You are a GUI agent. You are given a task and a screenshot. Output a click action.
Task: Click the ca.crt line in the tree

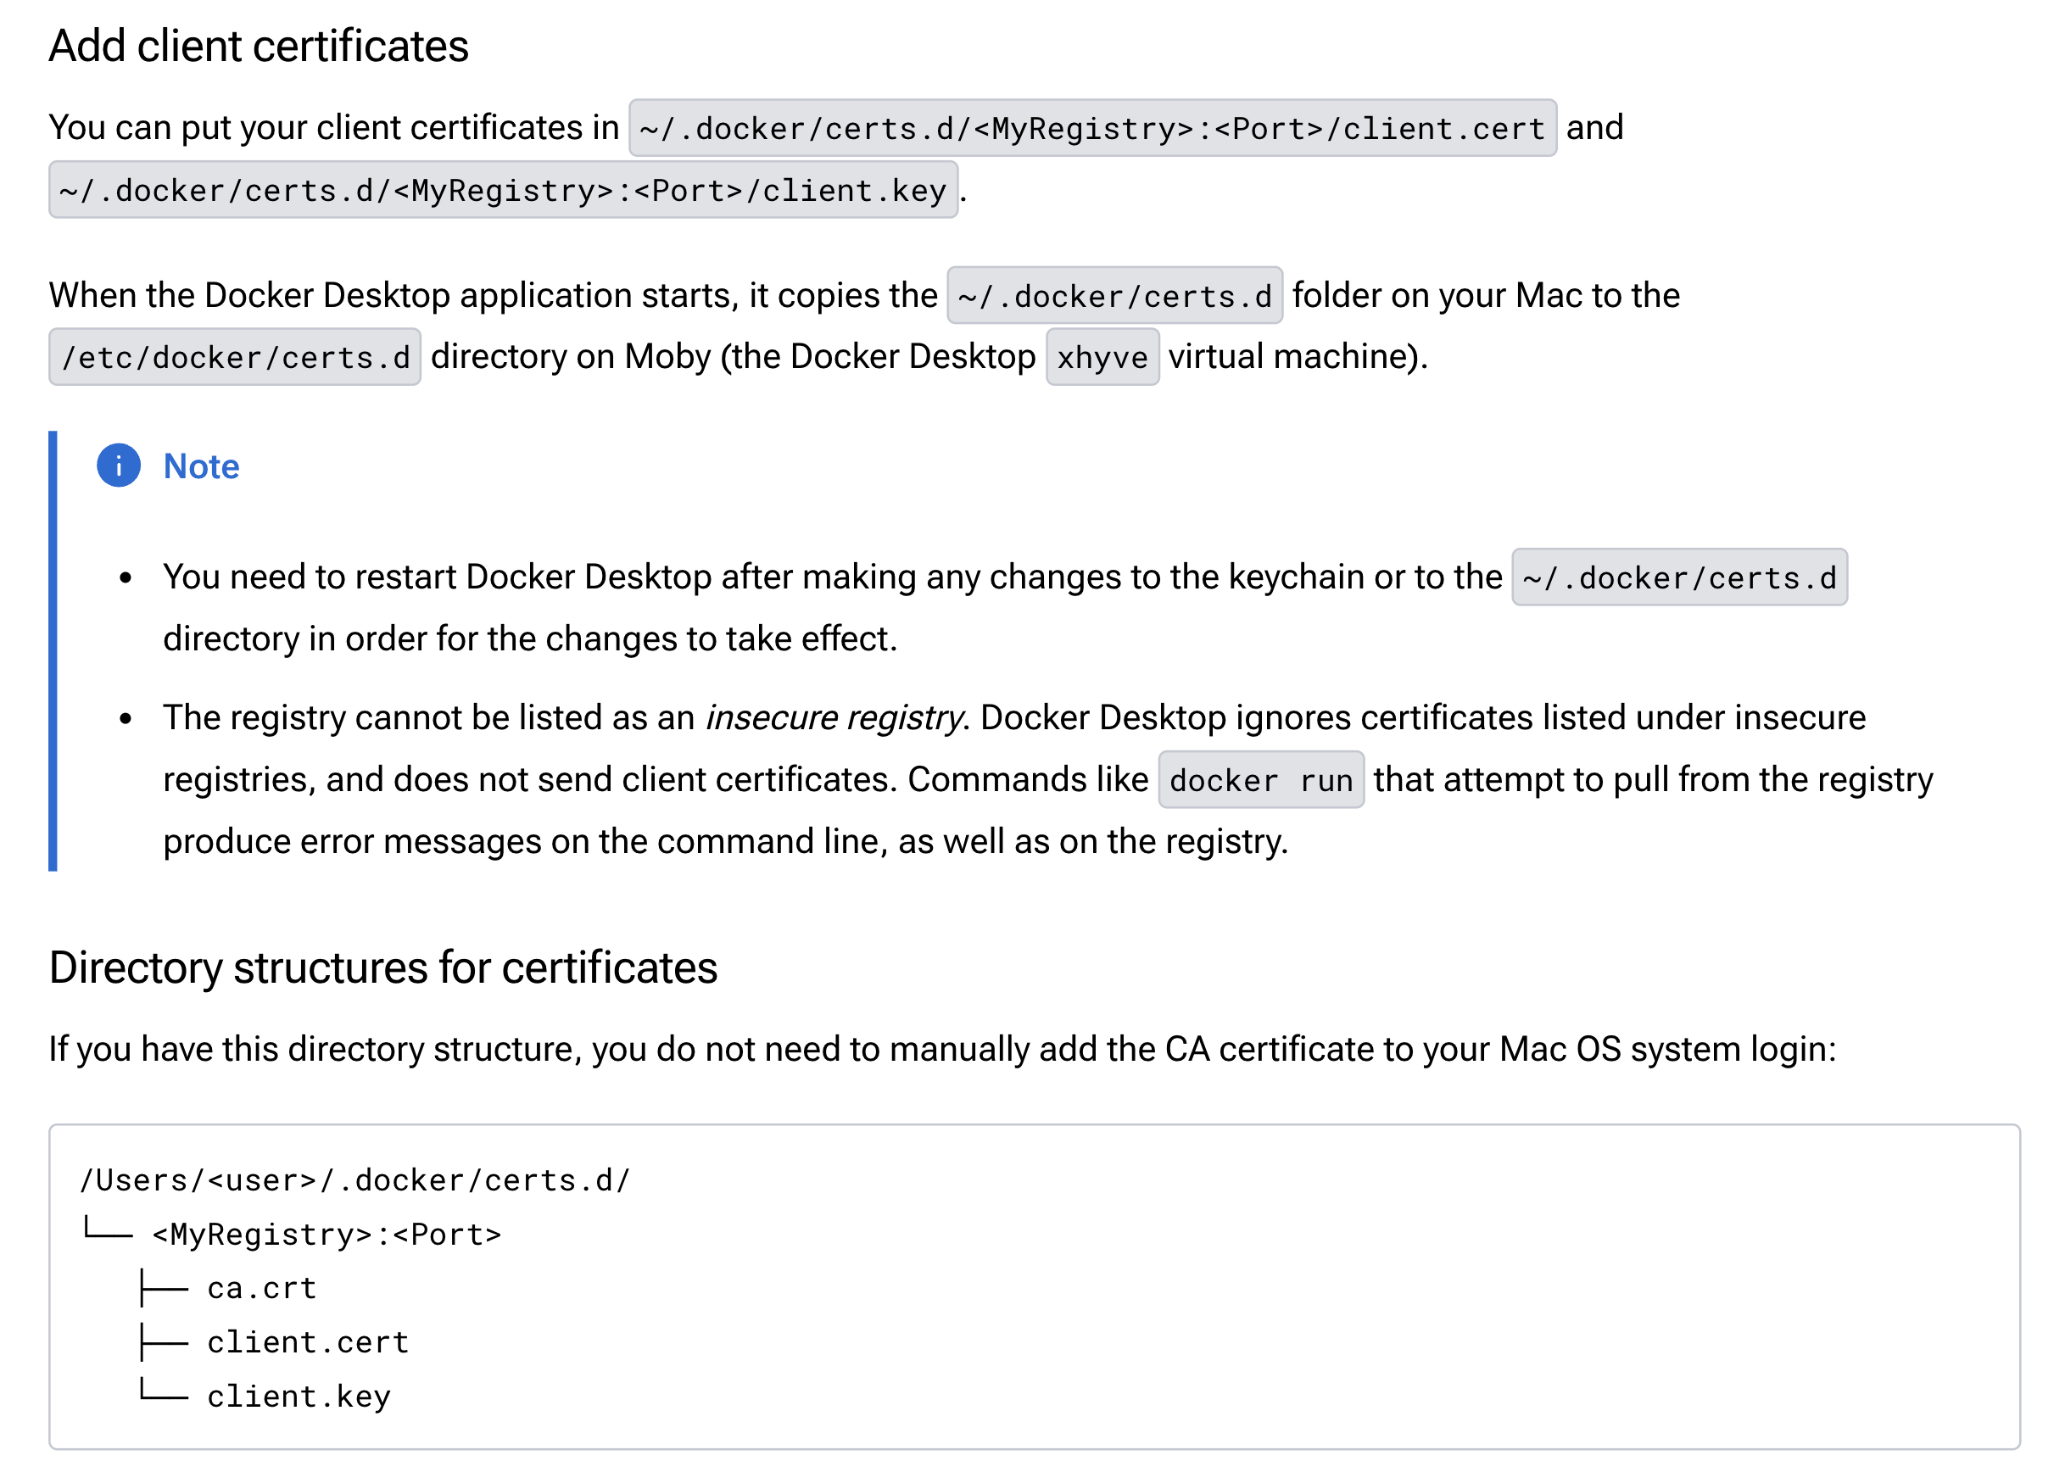(x=262, y=1287)
